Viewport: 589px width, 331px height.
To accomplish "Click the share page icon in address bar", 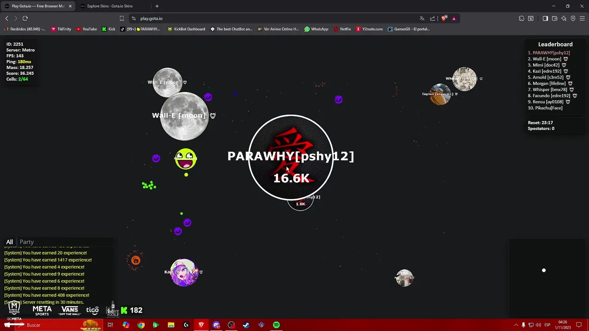I will click(433, 18).
